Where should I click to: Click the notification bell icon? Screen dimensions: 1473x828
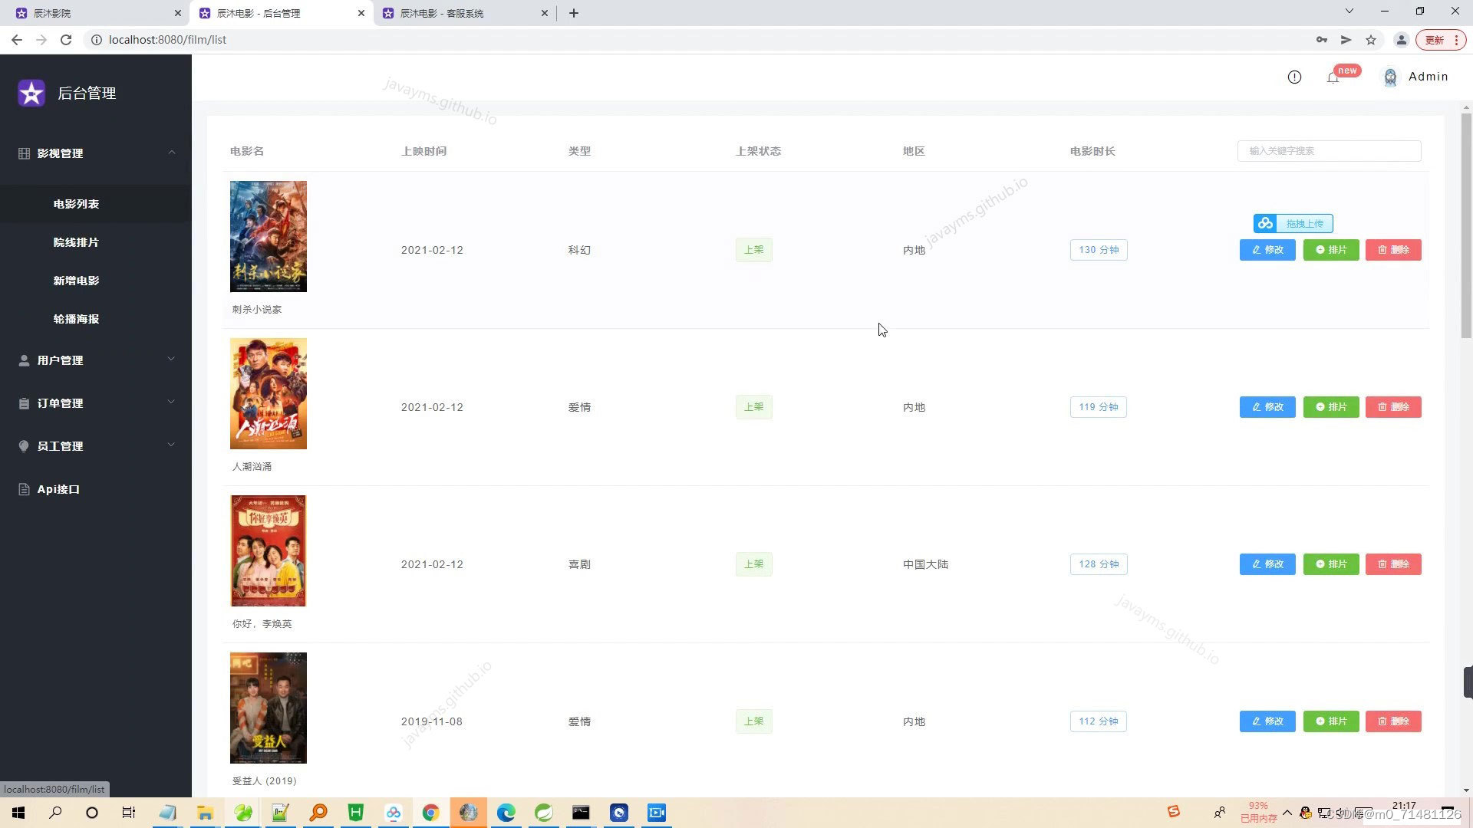(1333, 77)
